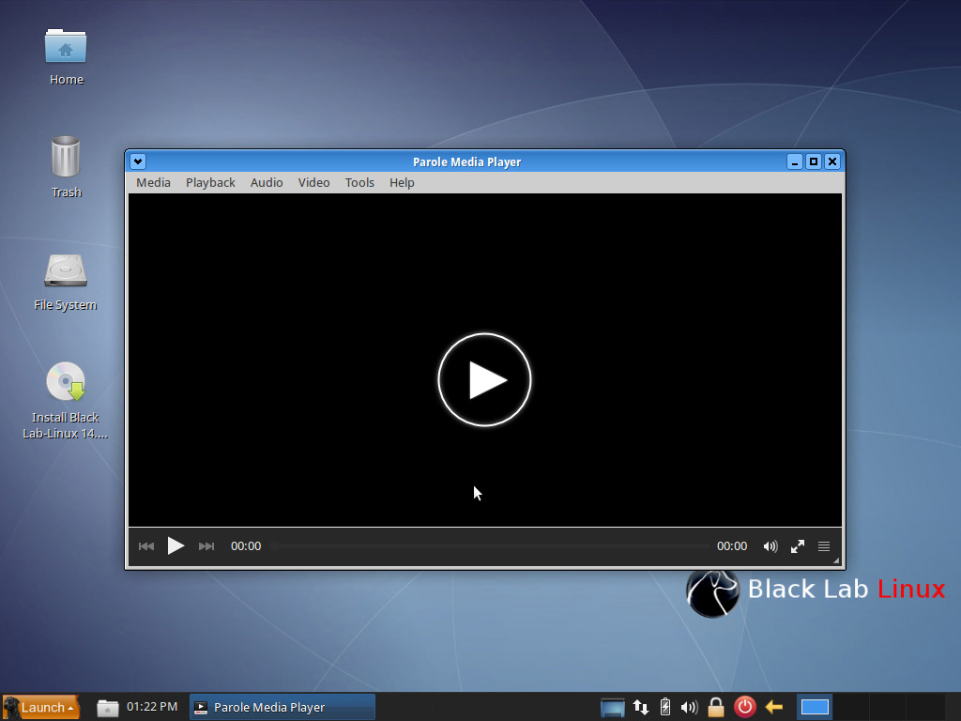Switch to the first highlighted workspace

click(815, 707)
